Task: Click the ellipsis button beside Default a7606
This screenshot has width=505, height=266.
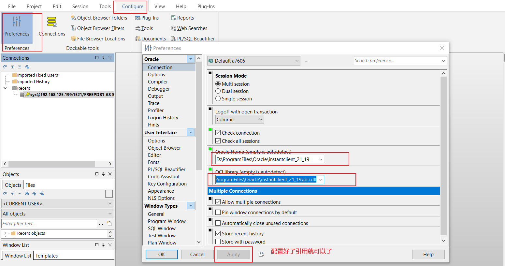Action: [x=307, y=61]
